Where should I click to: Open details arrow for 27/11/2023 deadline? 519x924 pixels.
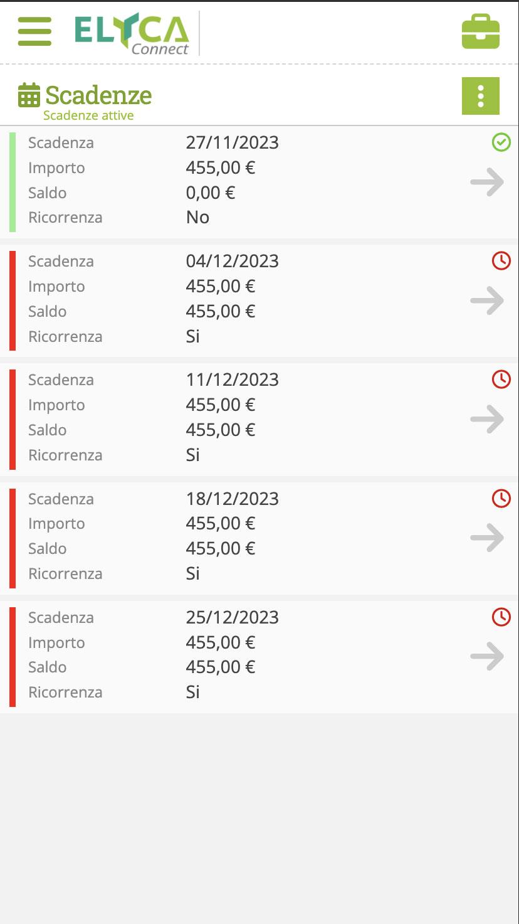(x=487, y=183)
